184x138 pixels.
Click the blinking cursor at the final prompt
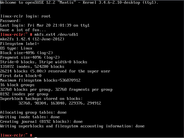pos(36,135)
